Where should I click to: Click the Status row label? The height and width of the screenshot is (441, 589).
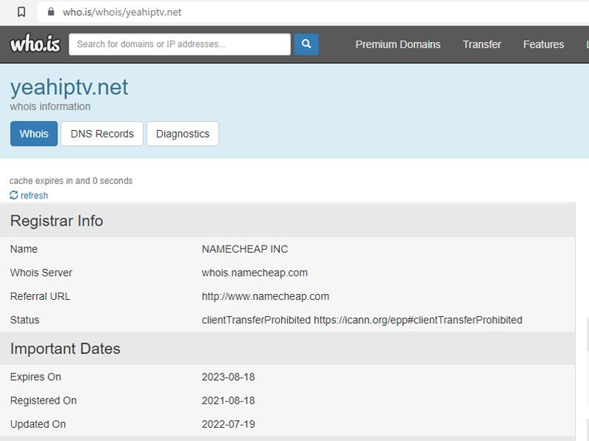click(x=25, y=320)
